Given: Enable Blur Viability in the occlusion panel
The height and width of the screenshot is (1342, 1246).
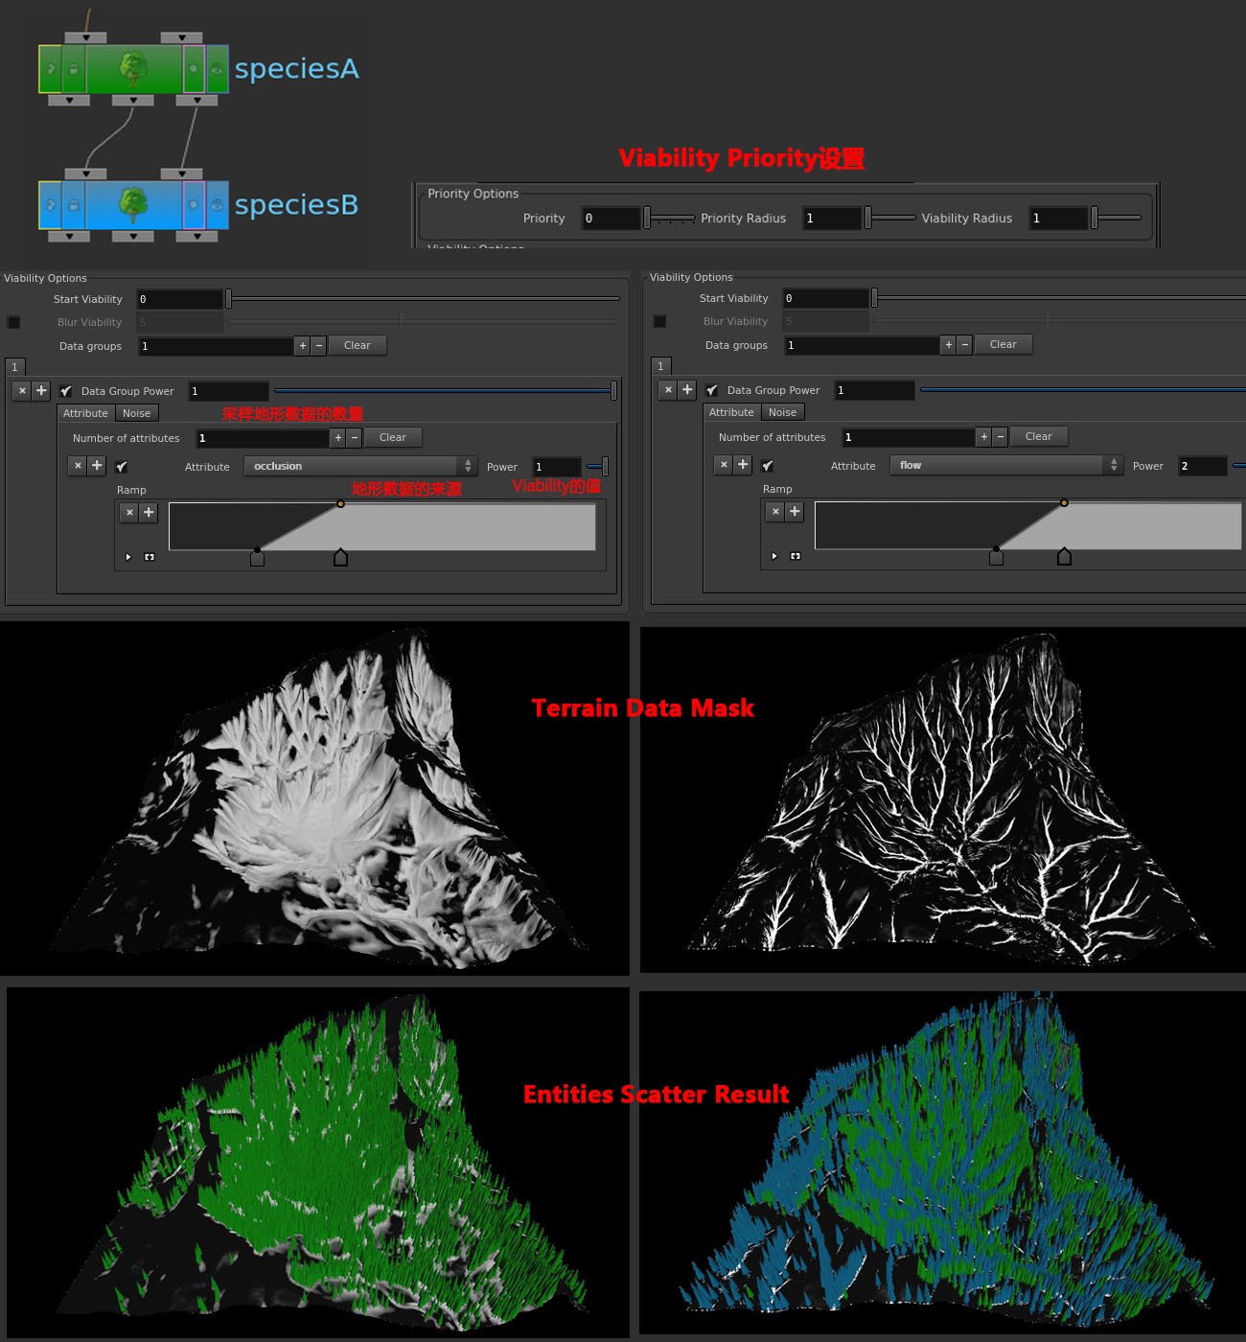Looking at the screenshot, I should (13, 322).
